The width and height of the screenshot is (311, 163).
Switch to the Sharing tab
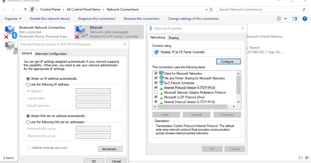[173, 37]
